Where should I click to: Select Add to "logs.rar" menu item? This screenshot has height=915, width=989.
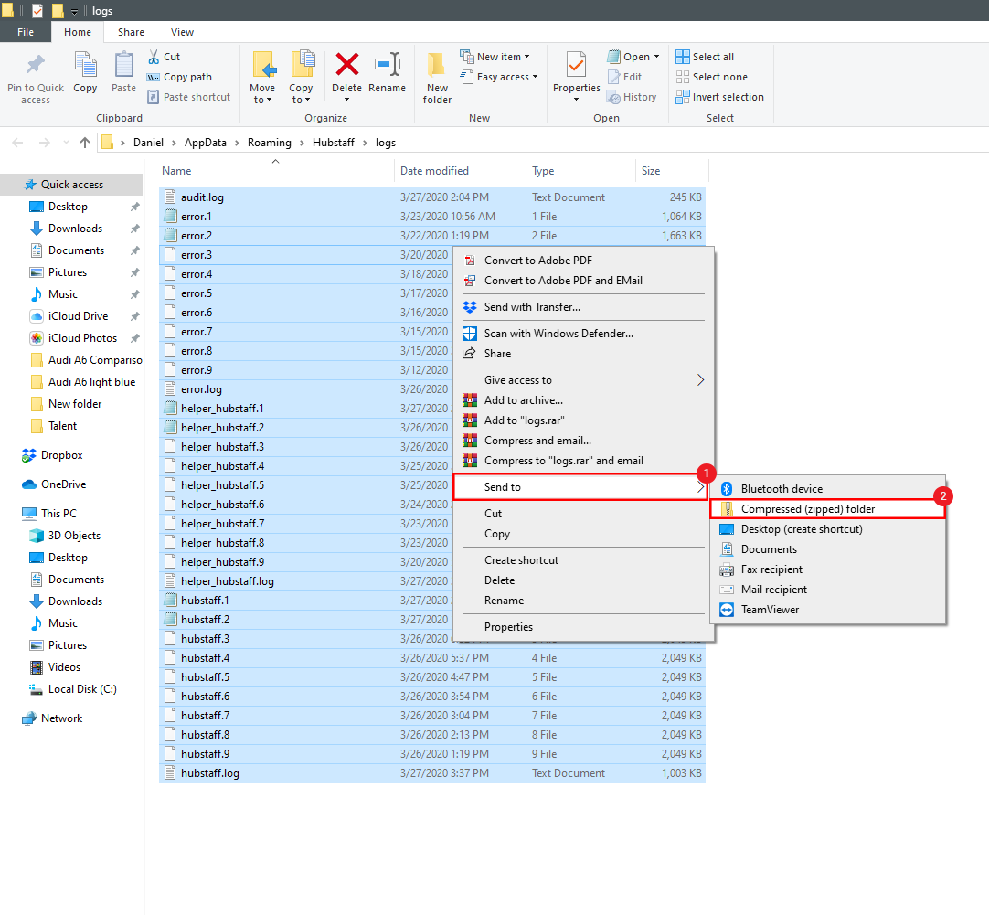pyautogui.click(x=524, y=420)
